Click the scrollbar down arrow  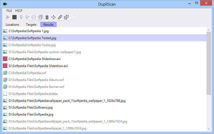click(x=209, y=129)
